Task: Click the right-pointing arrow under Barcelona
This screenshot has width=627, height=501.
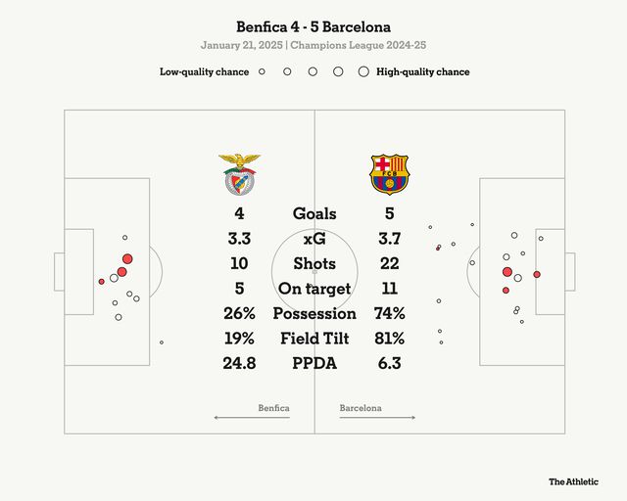Action: (x=377, y=418)
